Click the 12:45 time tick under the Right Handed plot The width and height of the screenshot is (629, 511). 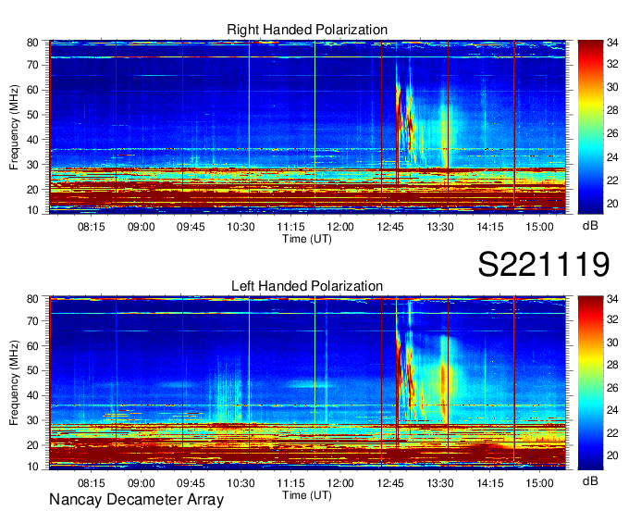click(x=390, y=227)
